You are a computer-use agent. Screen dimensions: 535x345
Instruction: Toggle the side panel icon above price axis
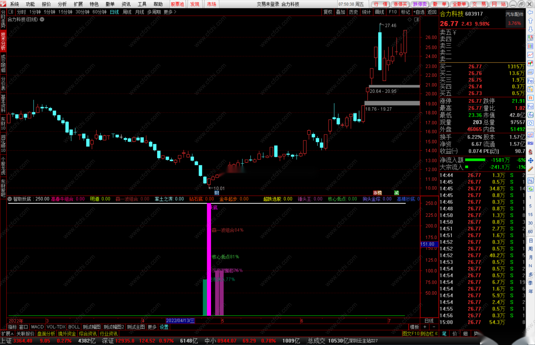[416, 20]
